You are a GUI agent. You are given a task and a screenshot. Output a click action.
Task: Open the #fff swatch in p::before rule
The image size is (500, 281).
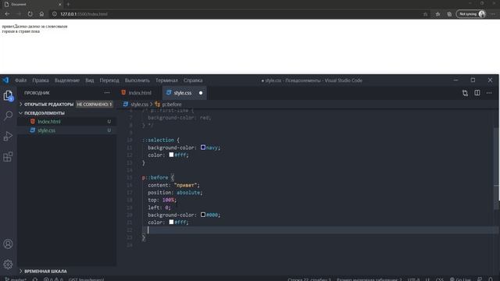coord(171,222)
